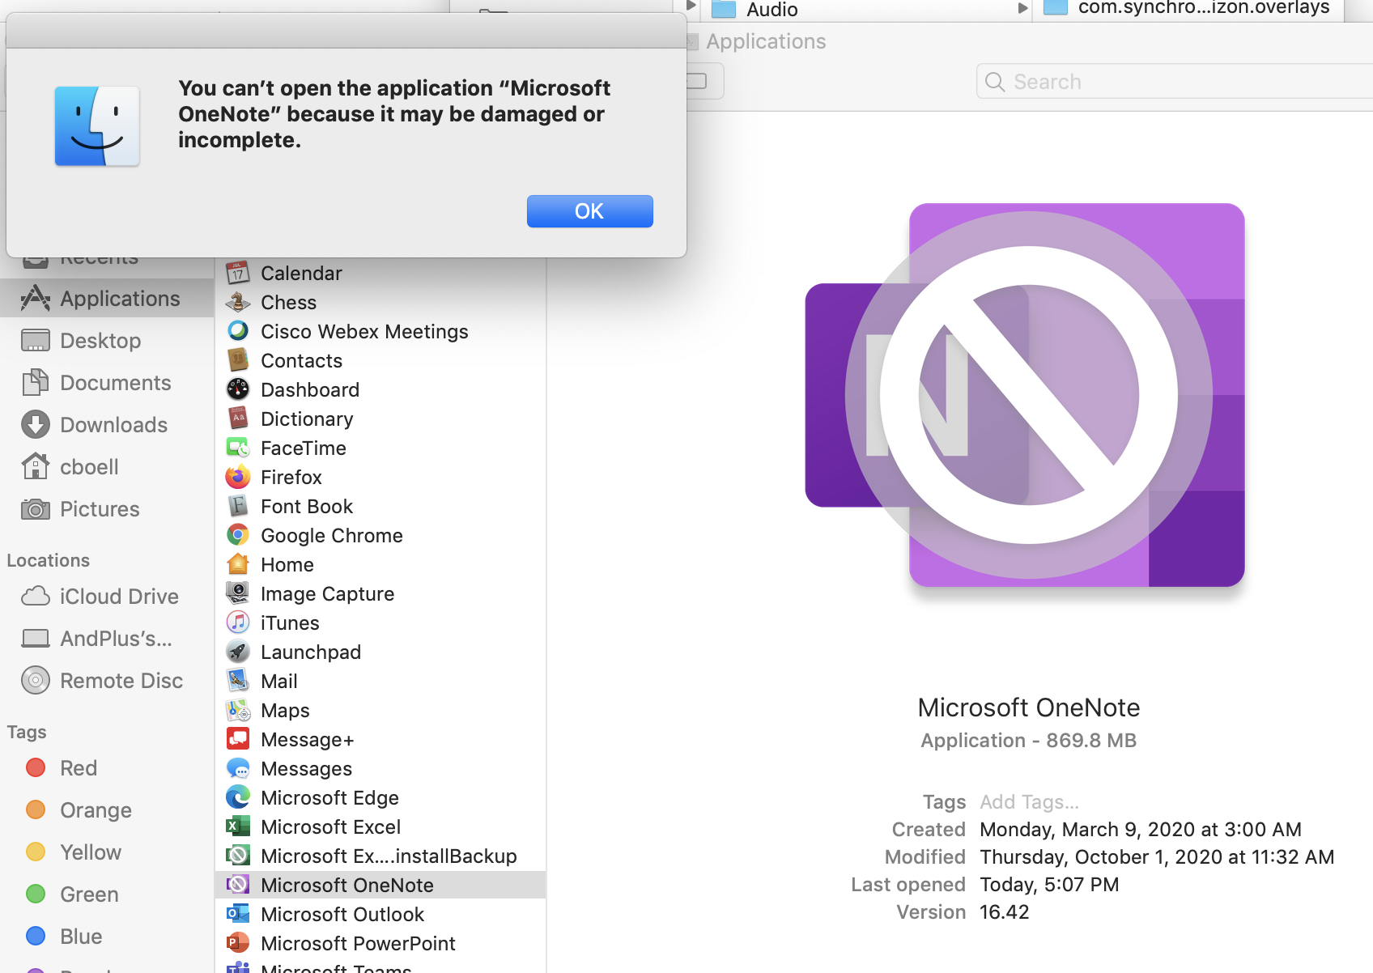Select the Pictures sidebar icon
The width and height of the screenshot is (1373, 973).
(x=35, y=509)
